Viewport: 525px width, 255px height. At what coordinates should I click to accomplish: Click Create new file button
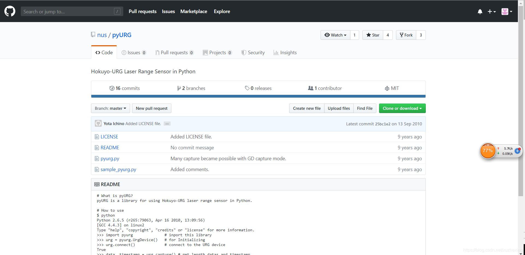[307, 108]
